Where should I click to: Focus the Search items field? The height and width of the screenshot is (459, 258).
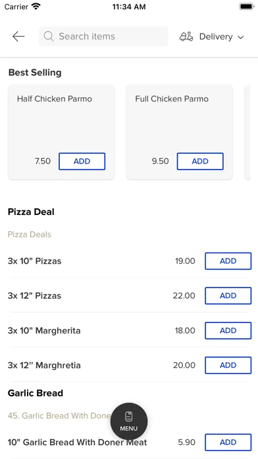point(103,36)
